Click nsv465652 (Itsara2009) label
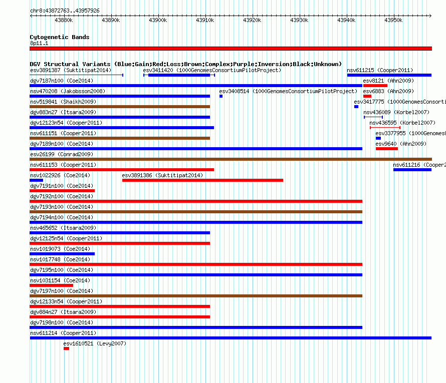Viewport: 446px width, 383px height. coord(63,228)
